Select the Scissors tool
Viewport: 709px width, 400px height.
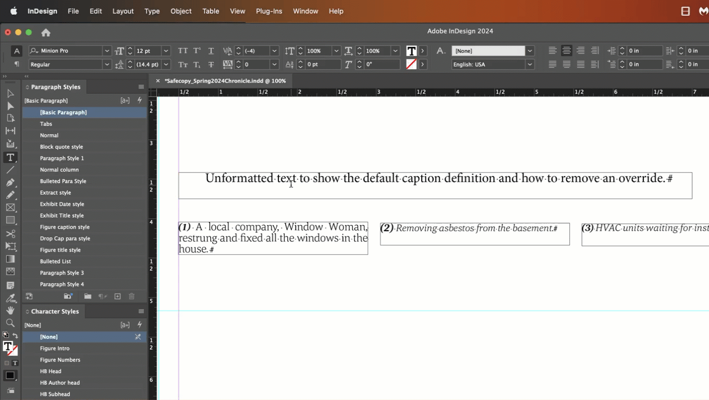(x=10, y=233)
